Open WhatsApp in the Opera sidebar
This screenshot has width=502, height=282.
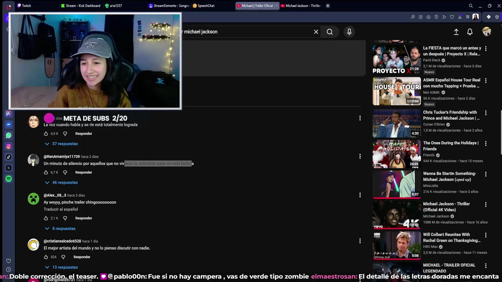click(9, 136)
